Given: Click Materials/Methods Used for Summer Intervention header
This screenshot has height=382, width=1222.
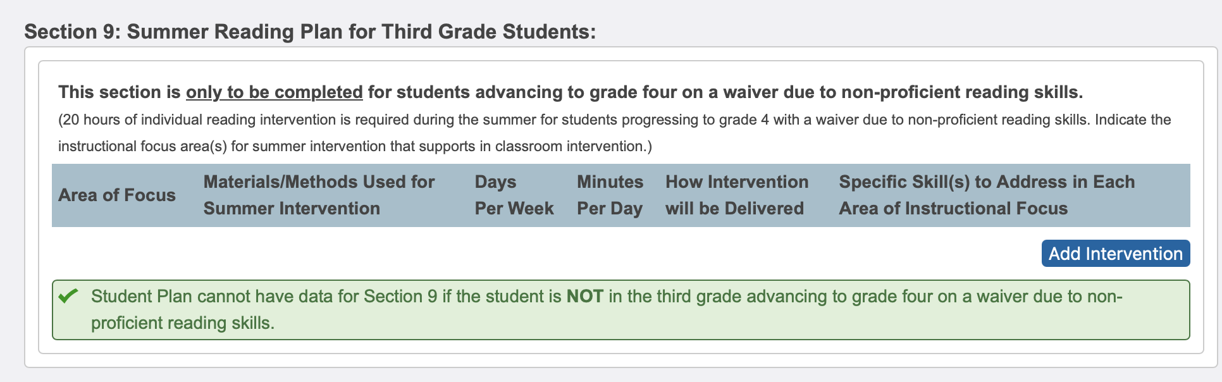Looking at the screenshot, I should click(319, 195).
